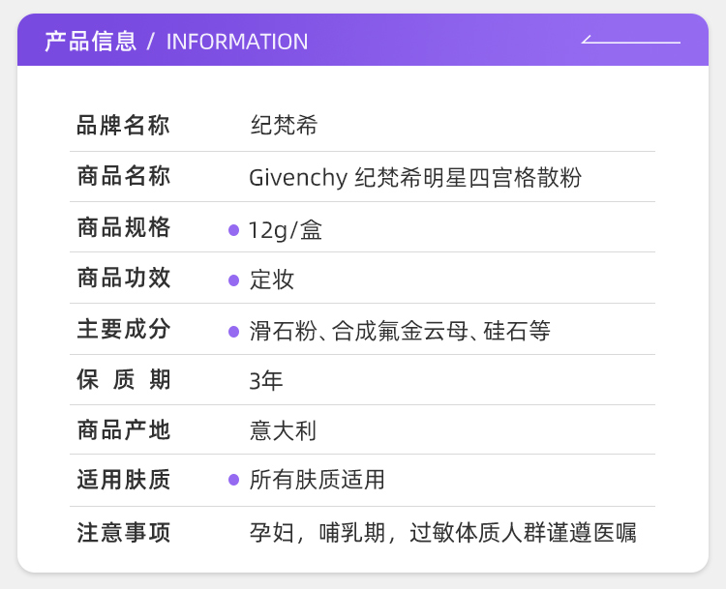Click the 保质期 label

point(123,380)
